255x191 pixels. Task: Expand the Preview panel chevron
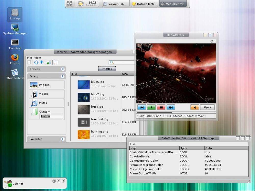63,69
